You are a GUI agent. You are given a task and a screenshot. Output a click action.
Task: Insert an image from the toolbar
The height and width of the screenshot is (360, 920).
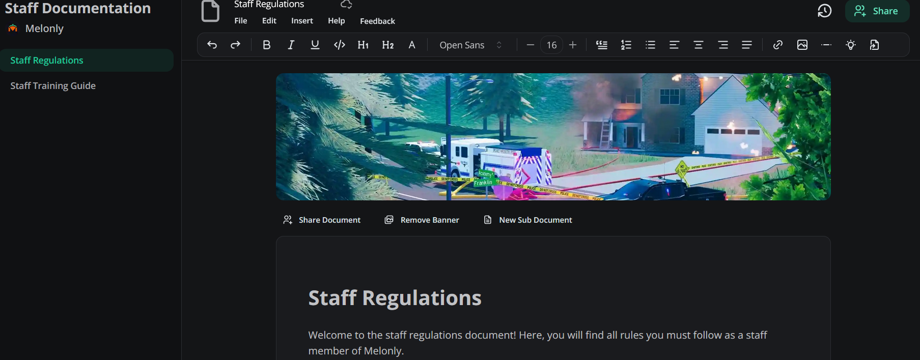coord(802,45)
